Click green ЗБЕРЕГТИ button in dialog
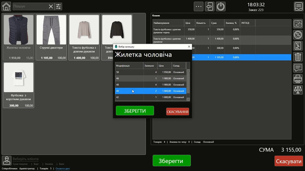This screenshot has width=305, height=171. point(135,111)
